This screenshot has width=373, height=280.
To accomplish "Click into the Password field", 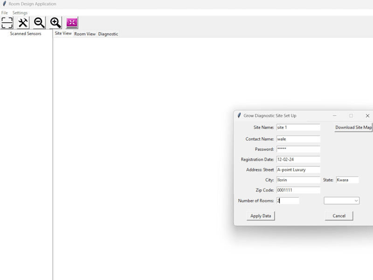I will pos(298,149).
